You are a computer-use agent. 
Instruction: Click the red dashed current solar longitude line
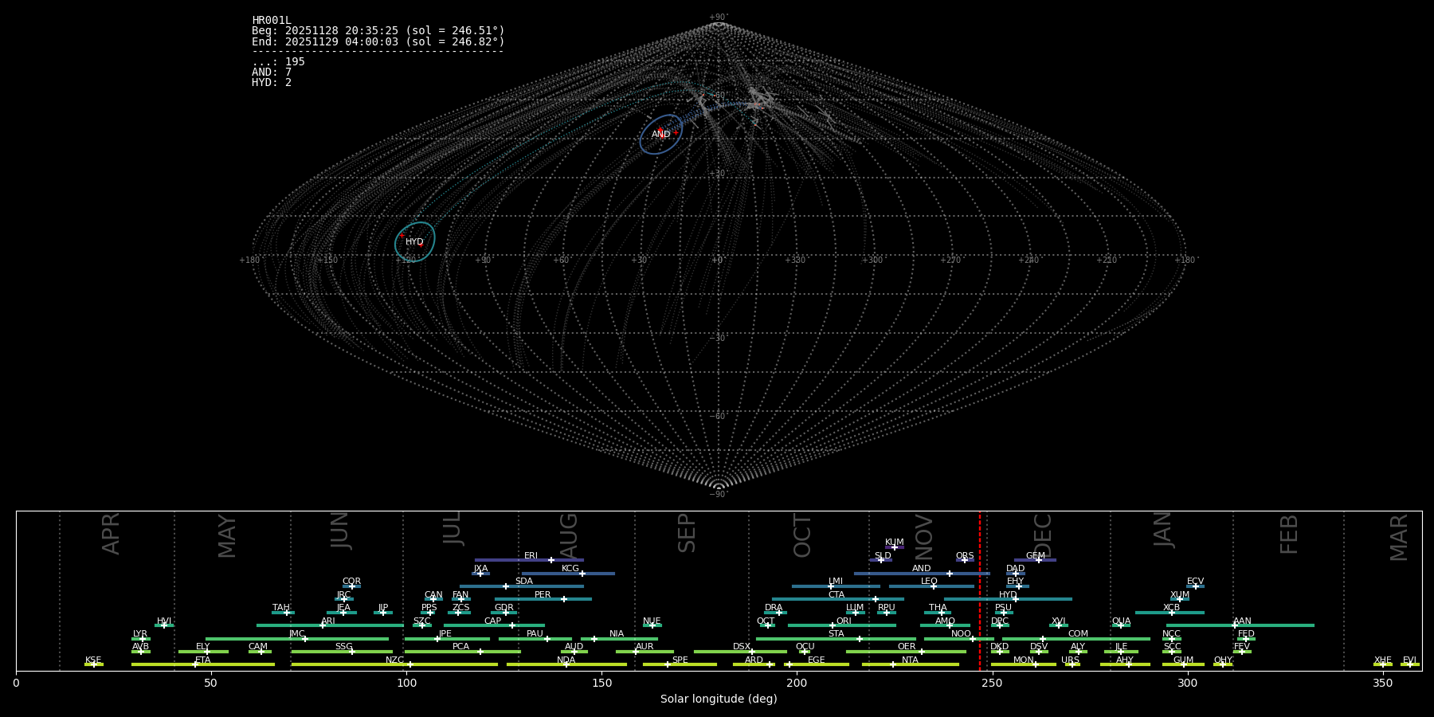(980, 590)
